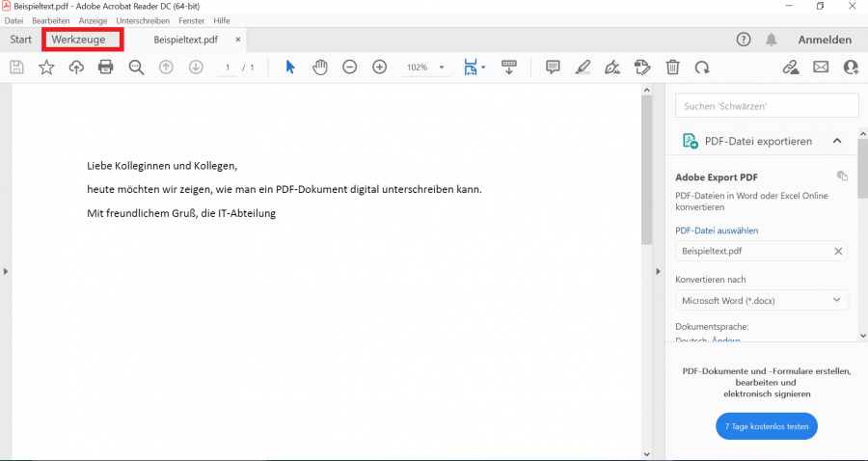The height and width of the screenshot is (461, 868).
Task: Click '7 Tage kostenlos testen' button
Action: coord(767,425)
